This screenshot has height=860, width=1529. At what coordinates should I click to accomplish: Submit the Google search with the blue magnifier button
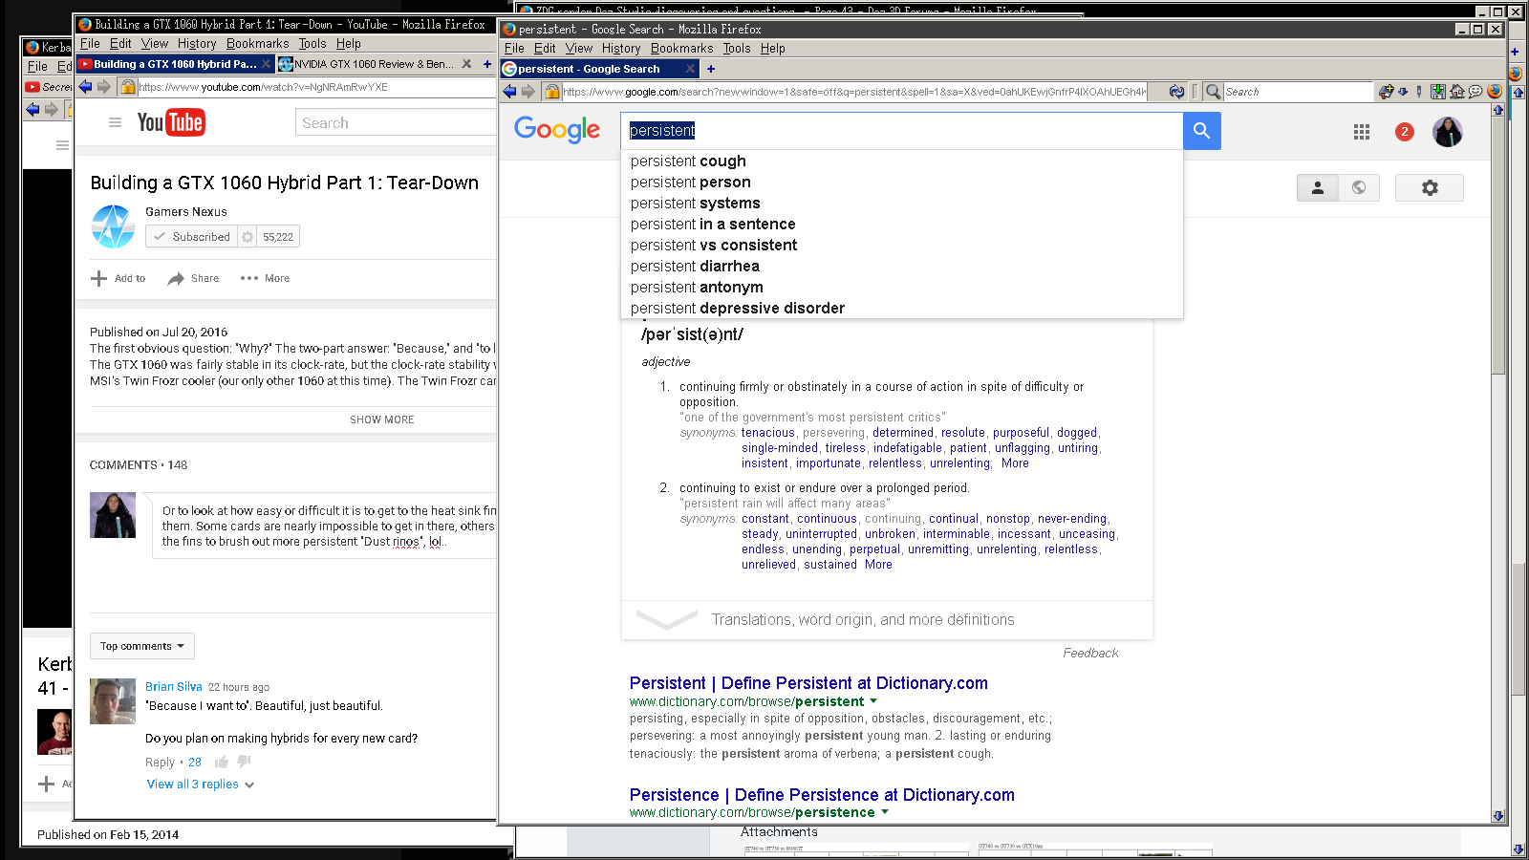[x=1202, y=131]
